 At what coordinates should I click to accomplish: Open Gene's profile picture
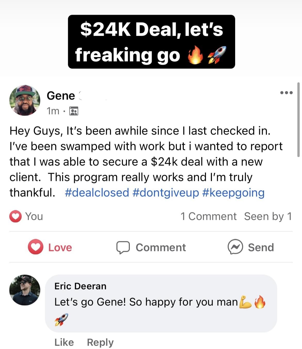click(x=25, y=100)
